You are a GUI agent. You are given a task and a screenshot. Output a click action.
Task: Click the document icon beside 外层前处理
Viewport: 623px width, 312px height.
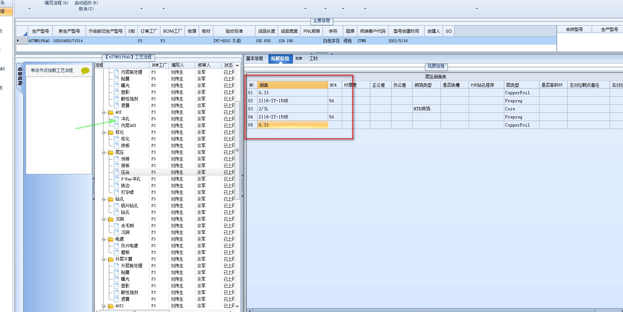coord(116,266)
